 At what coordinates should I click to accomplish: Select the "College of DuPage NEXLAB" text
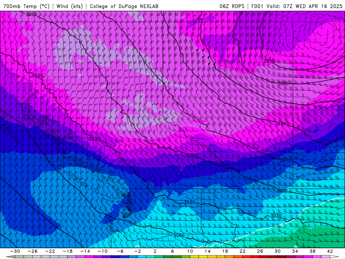[124, 6]
